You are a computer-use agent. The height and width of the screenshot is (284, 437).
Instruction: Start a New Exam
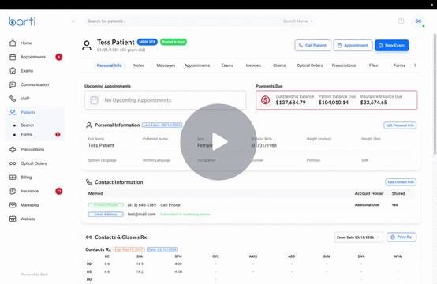(391, 46)
